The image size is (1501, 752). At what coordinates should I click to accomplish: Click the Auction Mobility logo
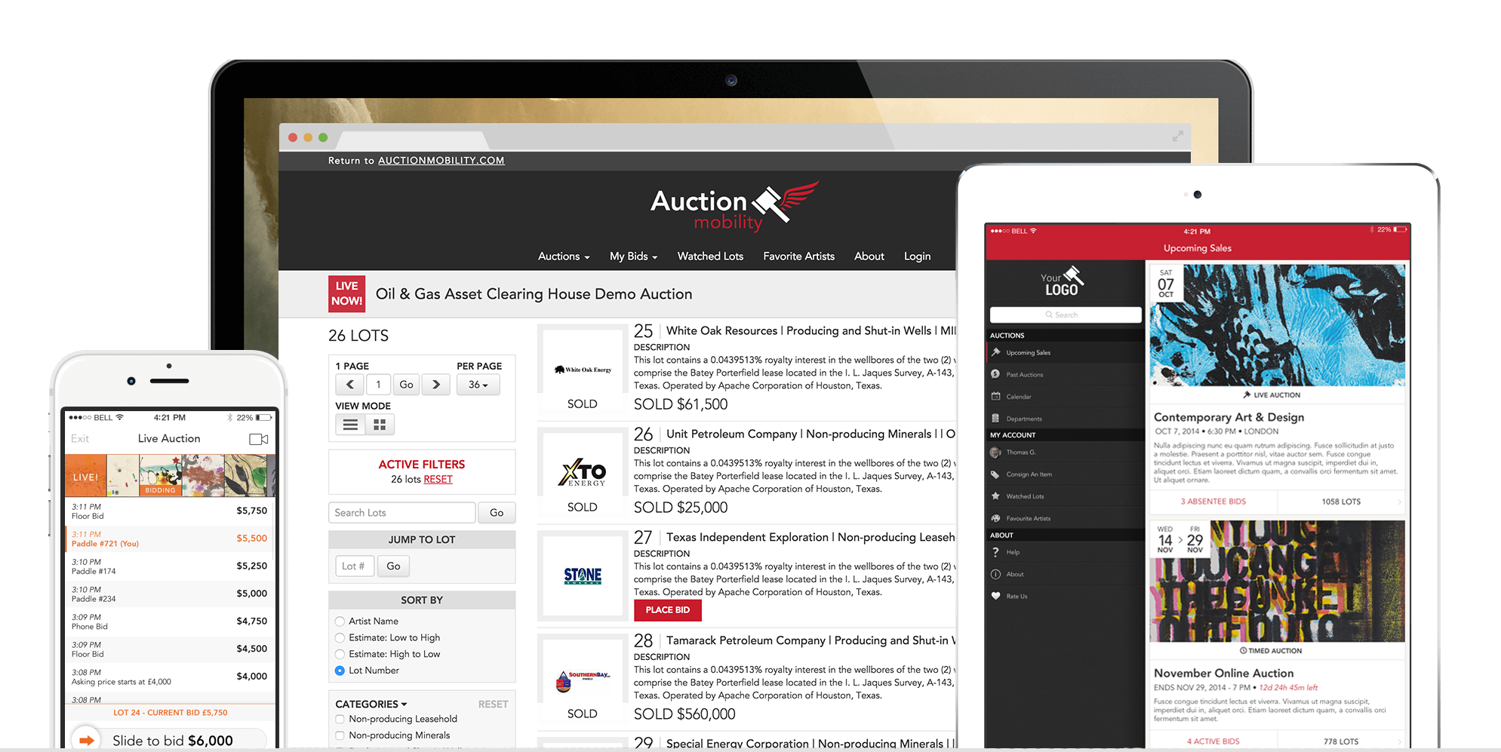click(734, 207)
